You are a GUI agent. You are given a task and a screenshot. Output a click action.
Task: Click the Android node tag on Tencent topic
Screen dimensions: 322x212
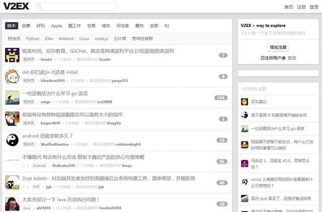[x=39, y=165]
